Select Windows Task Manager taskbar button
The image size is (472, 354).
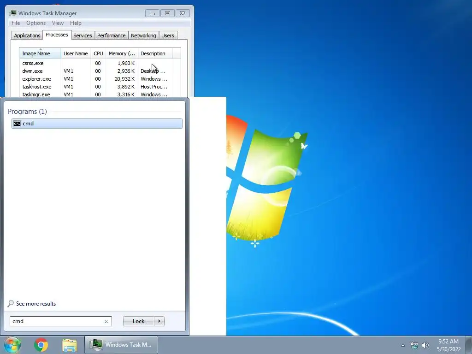121,345
